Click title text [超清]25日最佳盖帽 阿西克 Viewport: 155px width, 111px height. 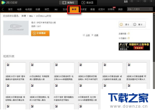tap(136, 78)
